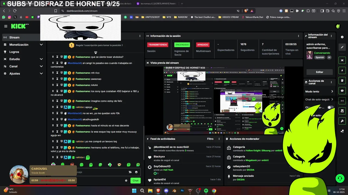Click the broadcast signal icon in the right sidebar
This screenshot has height=195, width=348.
[342, 101]
